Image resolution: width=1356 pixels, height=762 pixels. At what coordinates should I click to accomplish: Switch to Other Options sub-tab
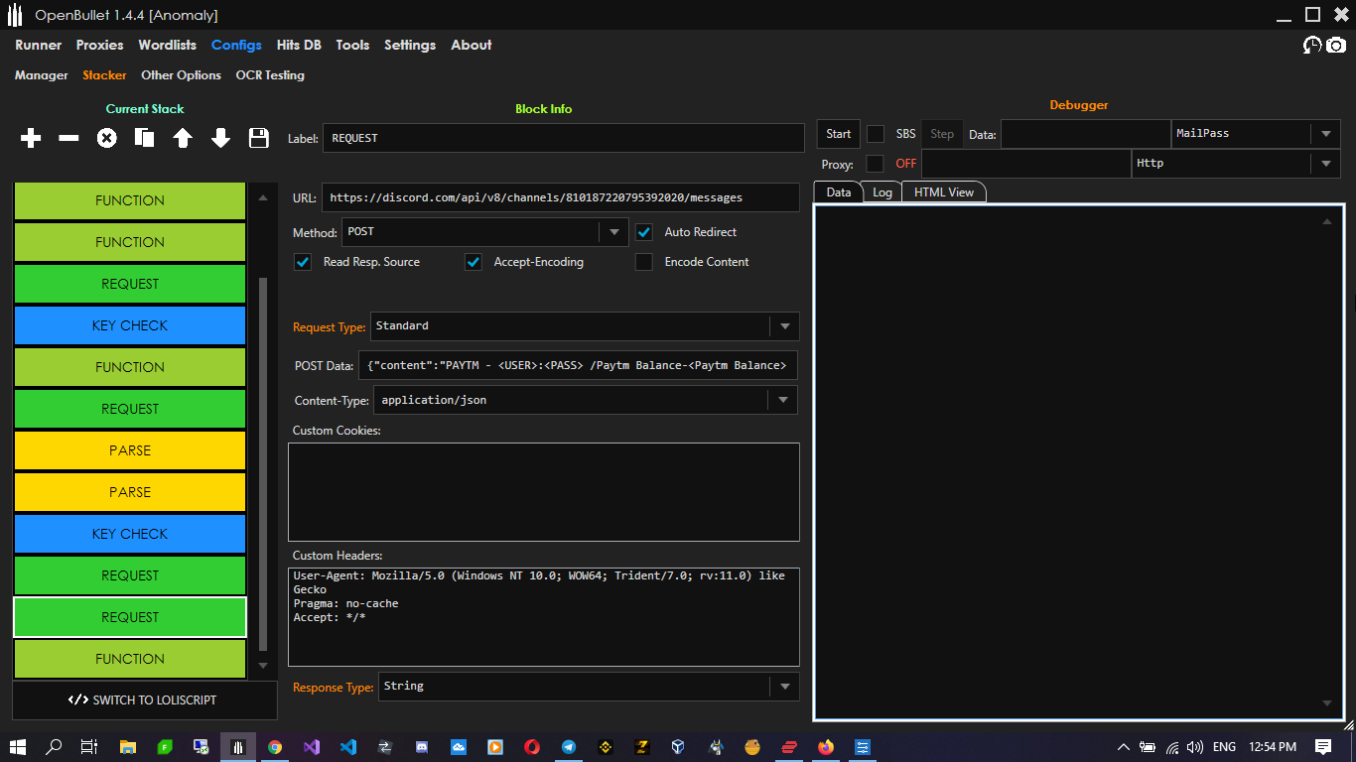pos(181,75)
